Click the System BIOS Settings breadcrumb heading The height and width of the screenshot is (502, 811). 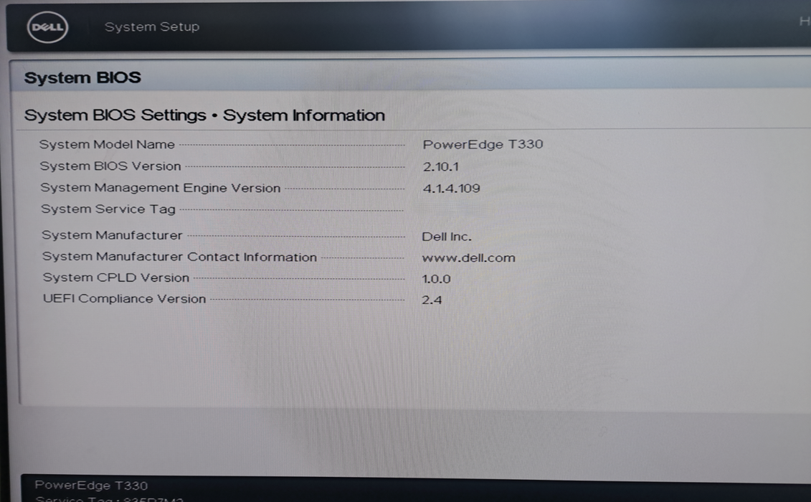click(x=204, y=115)
